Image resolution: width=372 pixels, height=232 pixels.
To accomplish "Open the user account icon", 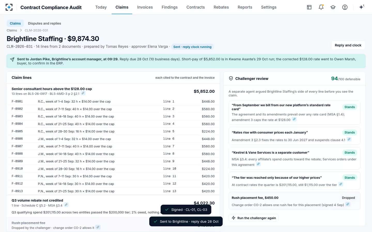I will coord(345,7).
